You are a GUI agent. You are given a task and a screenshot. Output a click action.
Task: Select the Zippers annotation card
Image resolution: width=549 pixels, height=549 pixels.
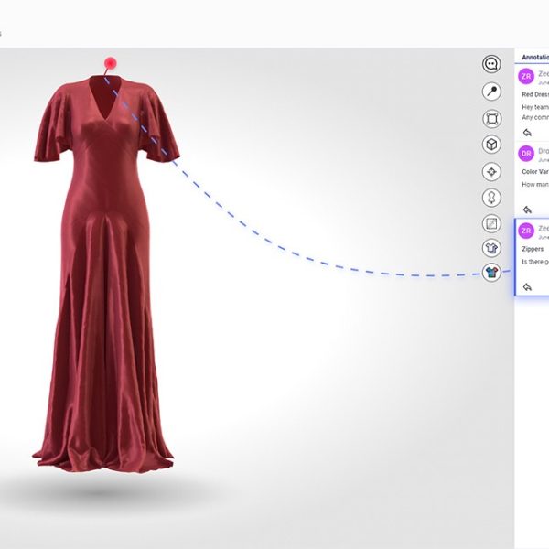click(534, 258)
